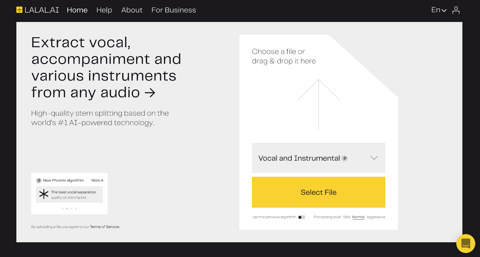Image resolution: width=480 pixels, height=257 pixels.
Task: Click the LALAL.AI brand name text
Action: click(x=42, y=10)
